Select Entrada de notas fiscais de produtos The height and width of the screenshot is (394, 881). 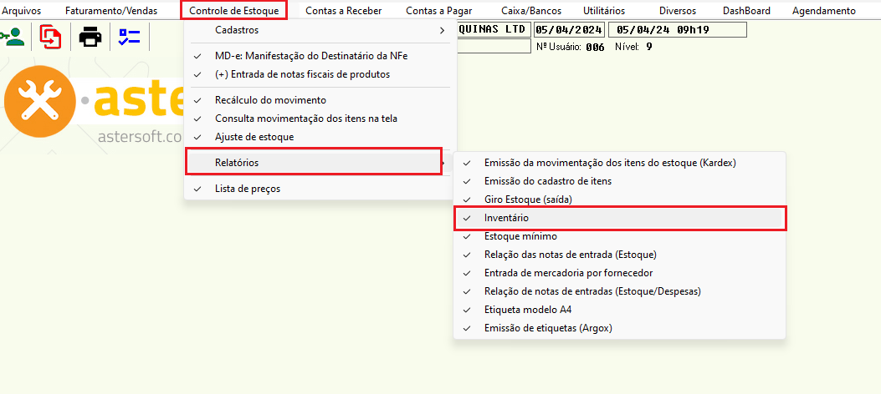click(x=320, y=74)
